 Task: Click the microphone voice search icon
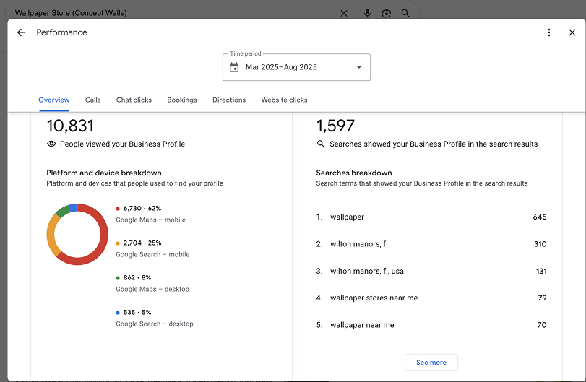[x=368, y=13]
